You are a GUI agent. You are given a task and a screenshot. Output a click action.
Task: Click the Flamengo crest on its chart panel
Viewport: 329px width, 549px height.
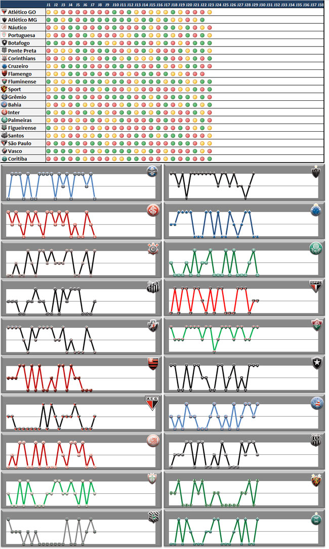(152, 363)
